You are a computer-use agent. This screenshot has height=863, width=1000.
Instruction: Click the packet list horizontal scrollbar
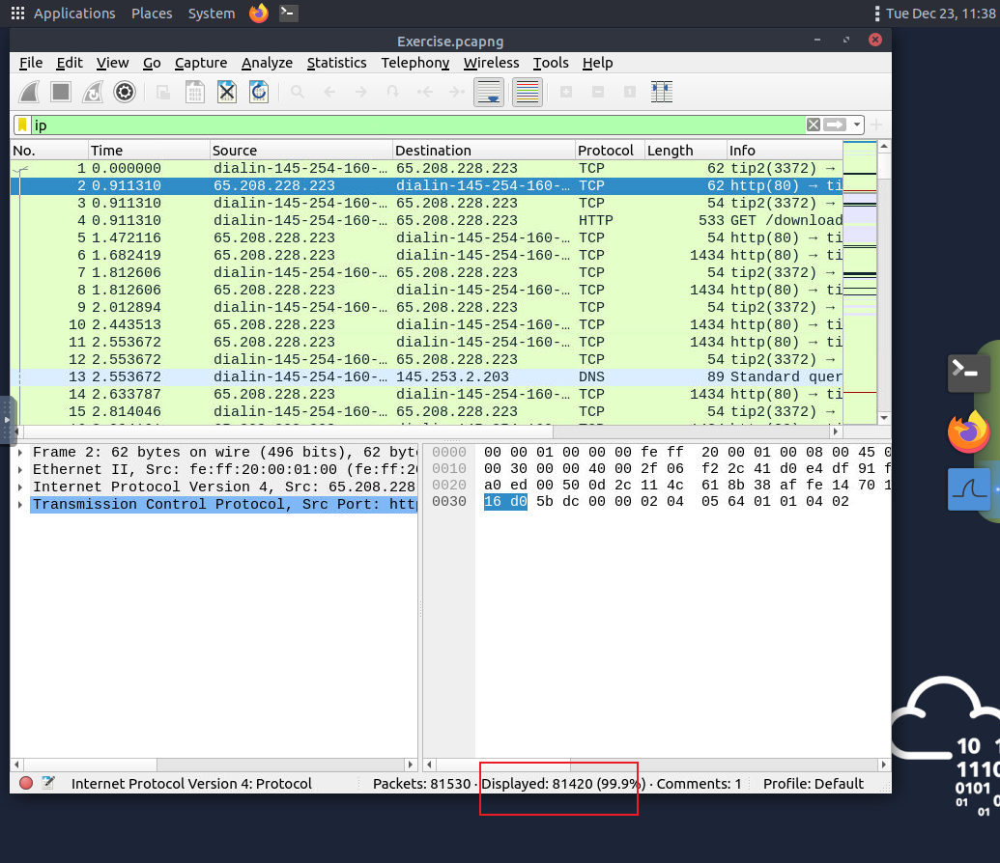tap(427, 431)
